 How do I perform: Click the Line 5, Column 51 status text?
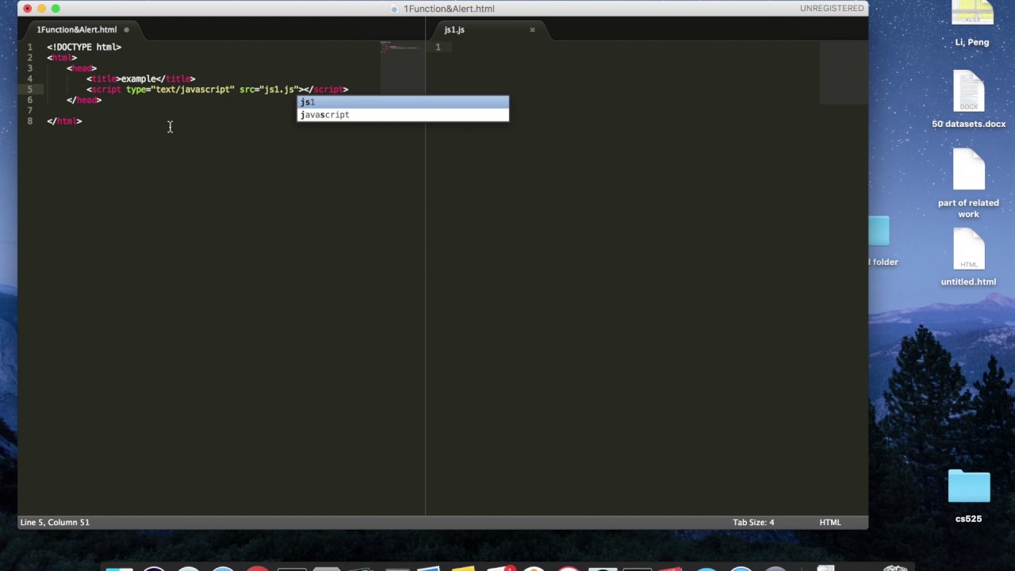pos(55,522)
